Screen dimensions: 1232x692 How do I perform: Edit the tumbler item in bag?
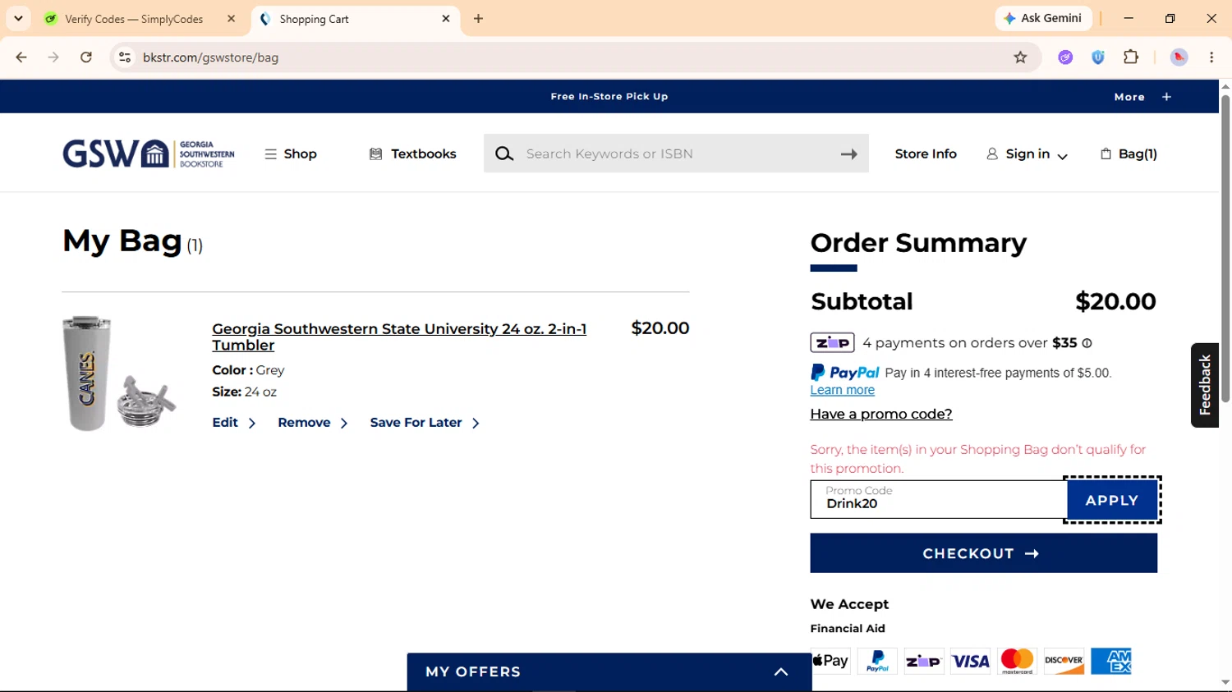[234, 423]
